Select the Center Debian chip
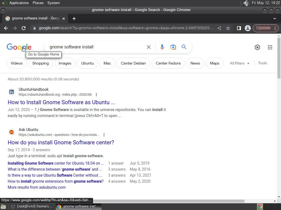The height and width of the screenshot is (210, 281). (133, 63)
